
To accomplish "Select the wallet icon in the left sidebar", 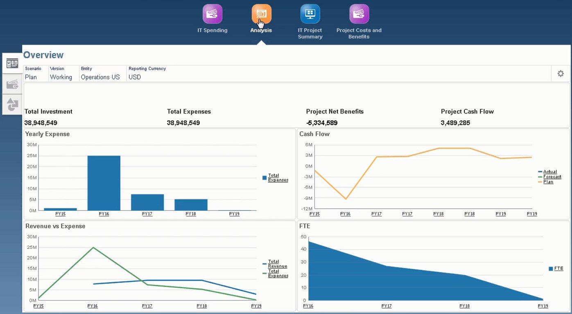I will pyautogui.click(x=12, y=84).
